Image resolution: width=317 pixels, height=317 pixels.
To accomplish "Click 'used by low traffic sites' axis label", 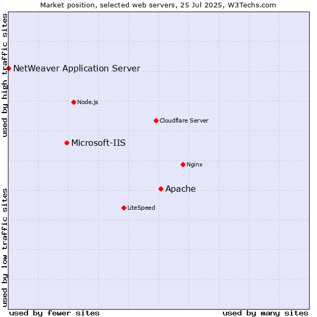I will (x=5, y=248).
